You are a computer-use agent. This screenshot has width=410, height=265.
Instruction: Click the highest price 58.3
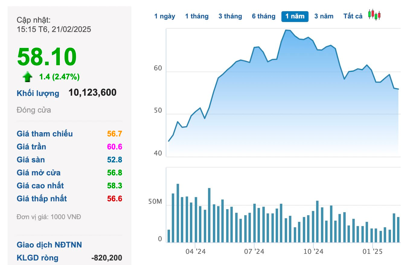click(x=115, y=186)
